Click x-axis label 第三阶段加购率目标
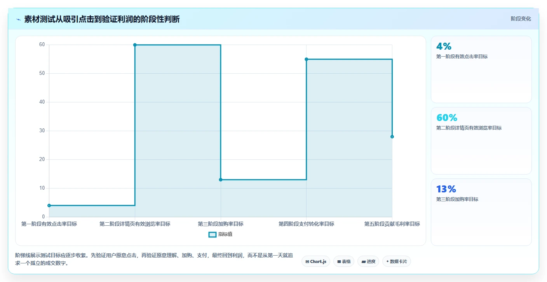 (x=221, y=224)
